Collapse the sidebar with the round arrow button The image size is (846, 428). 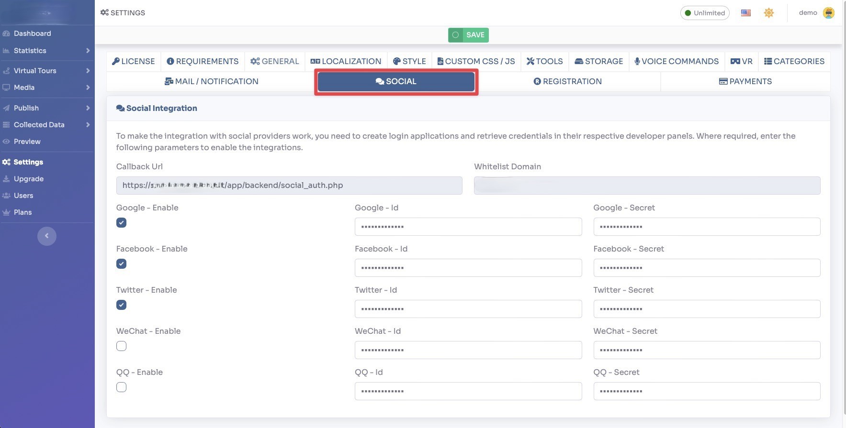point(47,236)
